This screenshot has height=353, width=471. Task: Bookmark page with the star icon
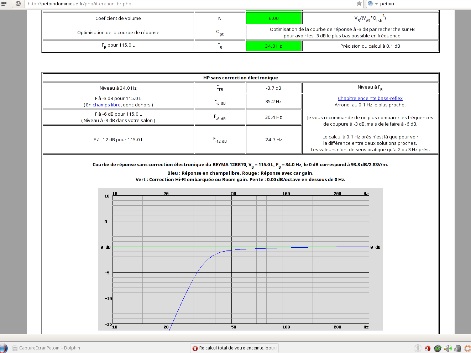click(359, 4)
